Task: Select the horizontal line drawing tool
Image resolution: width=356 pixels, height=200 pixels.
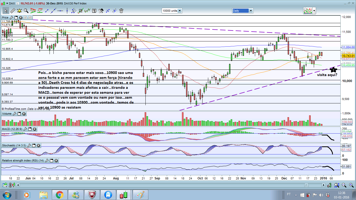Action: coord(60,11)
